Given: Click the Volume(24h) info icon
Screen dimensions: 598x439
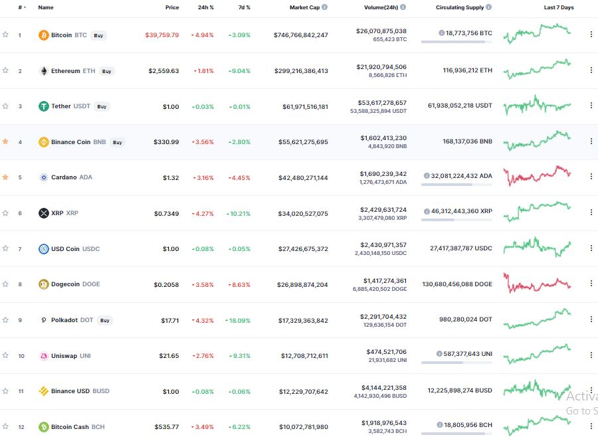Looking at the screenshot, I should point(403,7).
